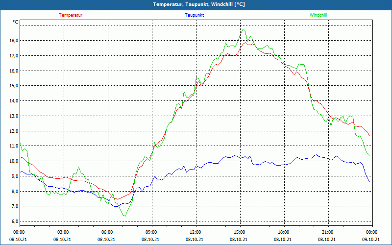392x245 pixels.
Task: Click the 11,0 y-axis value
Action: 14,146
